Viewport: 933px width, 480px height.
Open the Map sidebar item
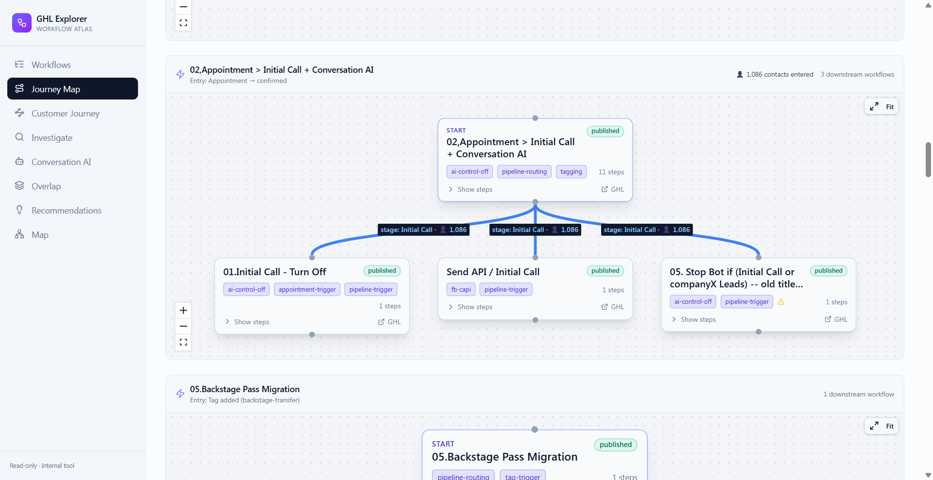[x=73, y=234]
